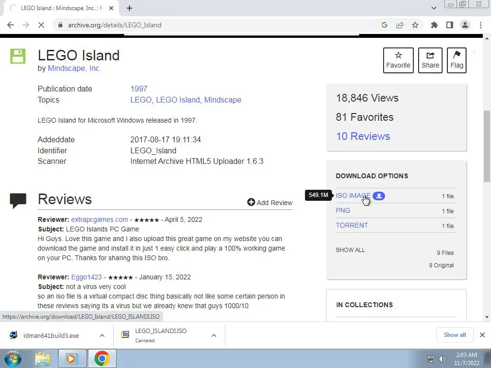Open the Extensions puzzle icon
Image resolution: width=491 pixels, height=368 pixels.
point(434,25)
